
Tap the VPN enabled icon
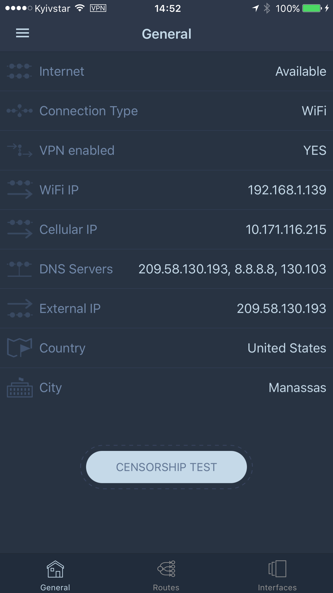19,150
